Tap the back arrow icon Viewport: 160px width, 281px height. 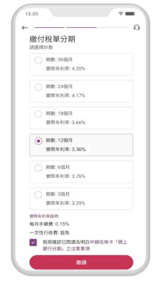[25, 28]
